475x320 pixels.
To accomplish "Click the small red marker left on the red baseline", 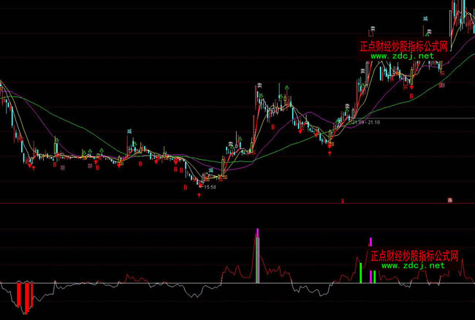I will pyautogui.click(x=341, y=199).
